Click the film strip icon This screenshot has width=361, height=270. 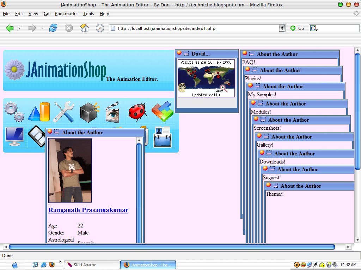(36, 136)
